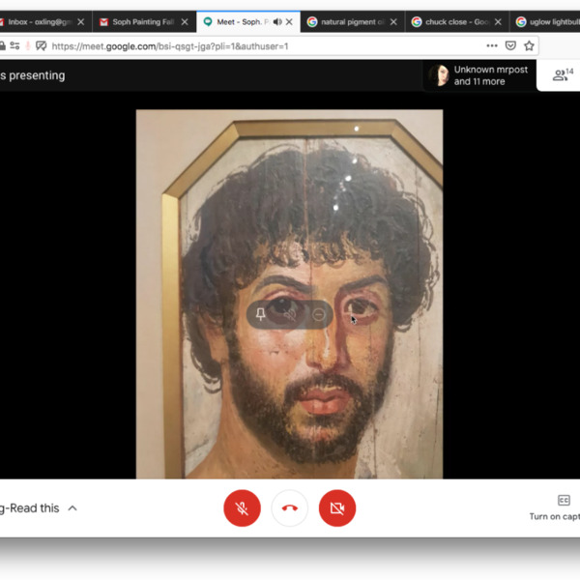Pin the presentation with the pin icon
Viewport: 580px width, 580px height.
pyautogui.click(x=261, y=313)
